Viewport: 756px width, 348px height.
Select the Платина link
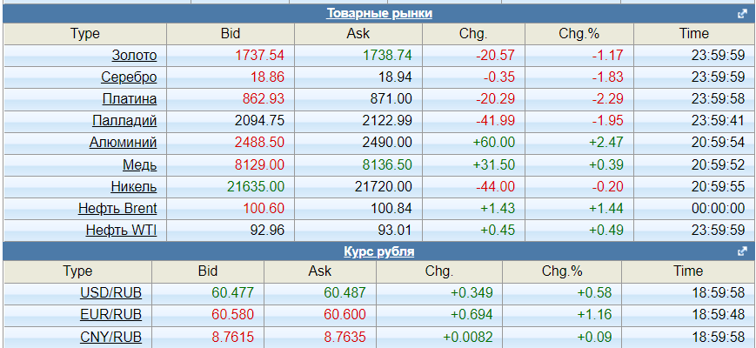130,98
